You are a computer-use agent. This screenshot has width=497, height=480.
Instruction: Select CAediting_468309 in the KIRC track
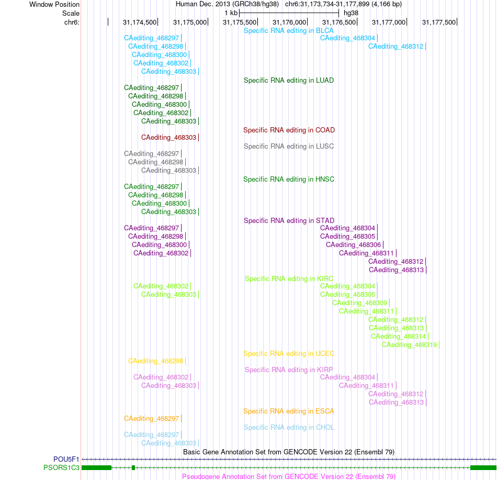tap(360, 303)
